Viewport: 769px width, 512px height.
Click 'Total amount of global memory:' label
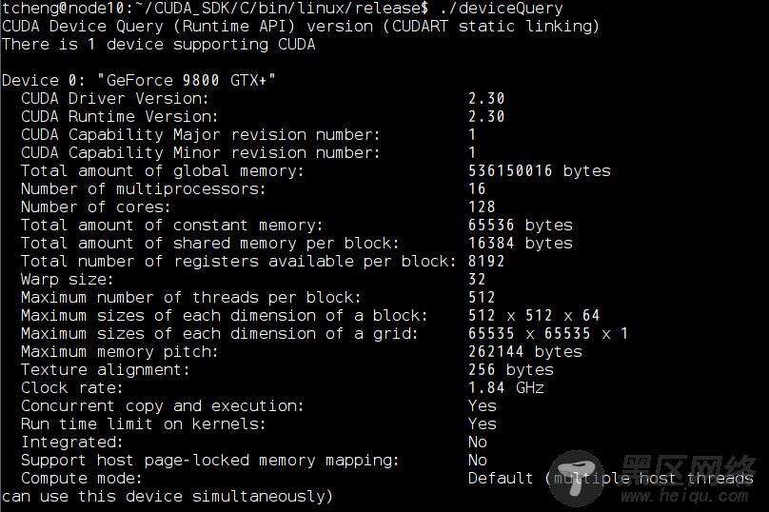pyautogui.click(x=163, y=171)
